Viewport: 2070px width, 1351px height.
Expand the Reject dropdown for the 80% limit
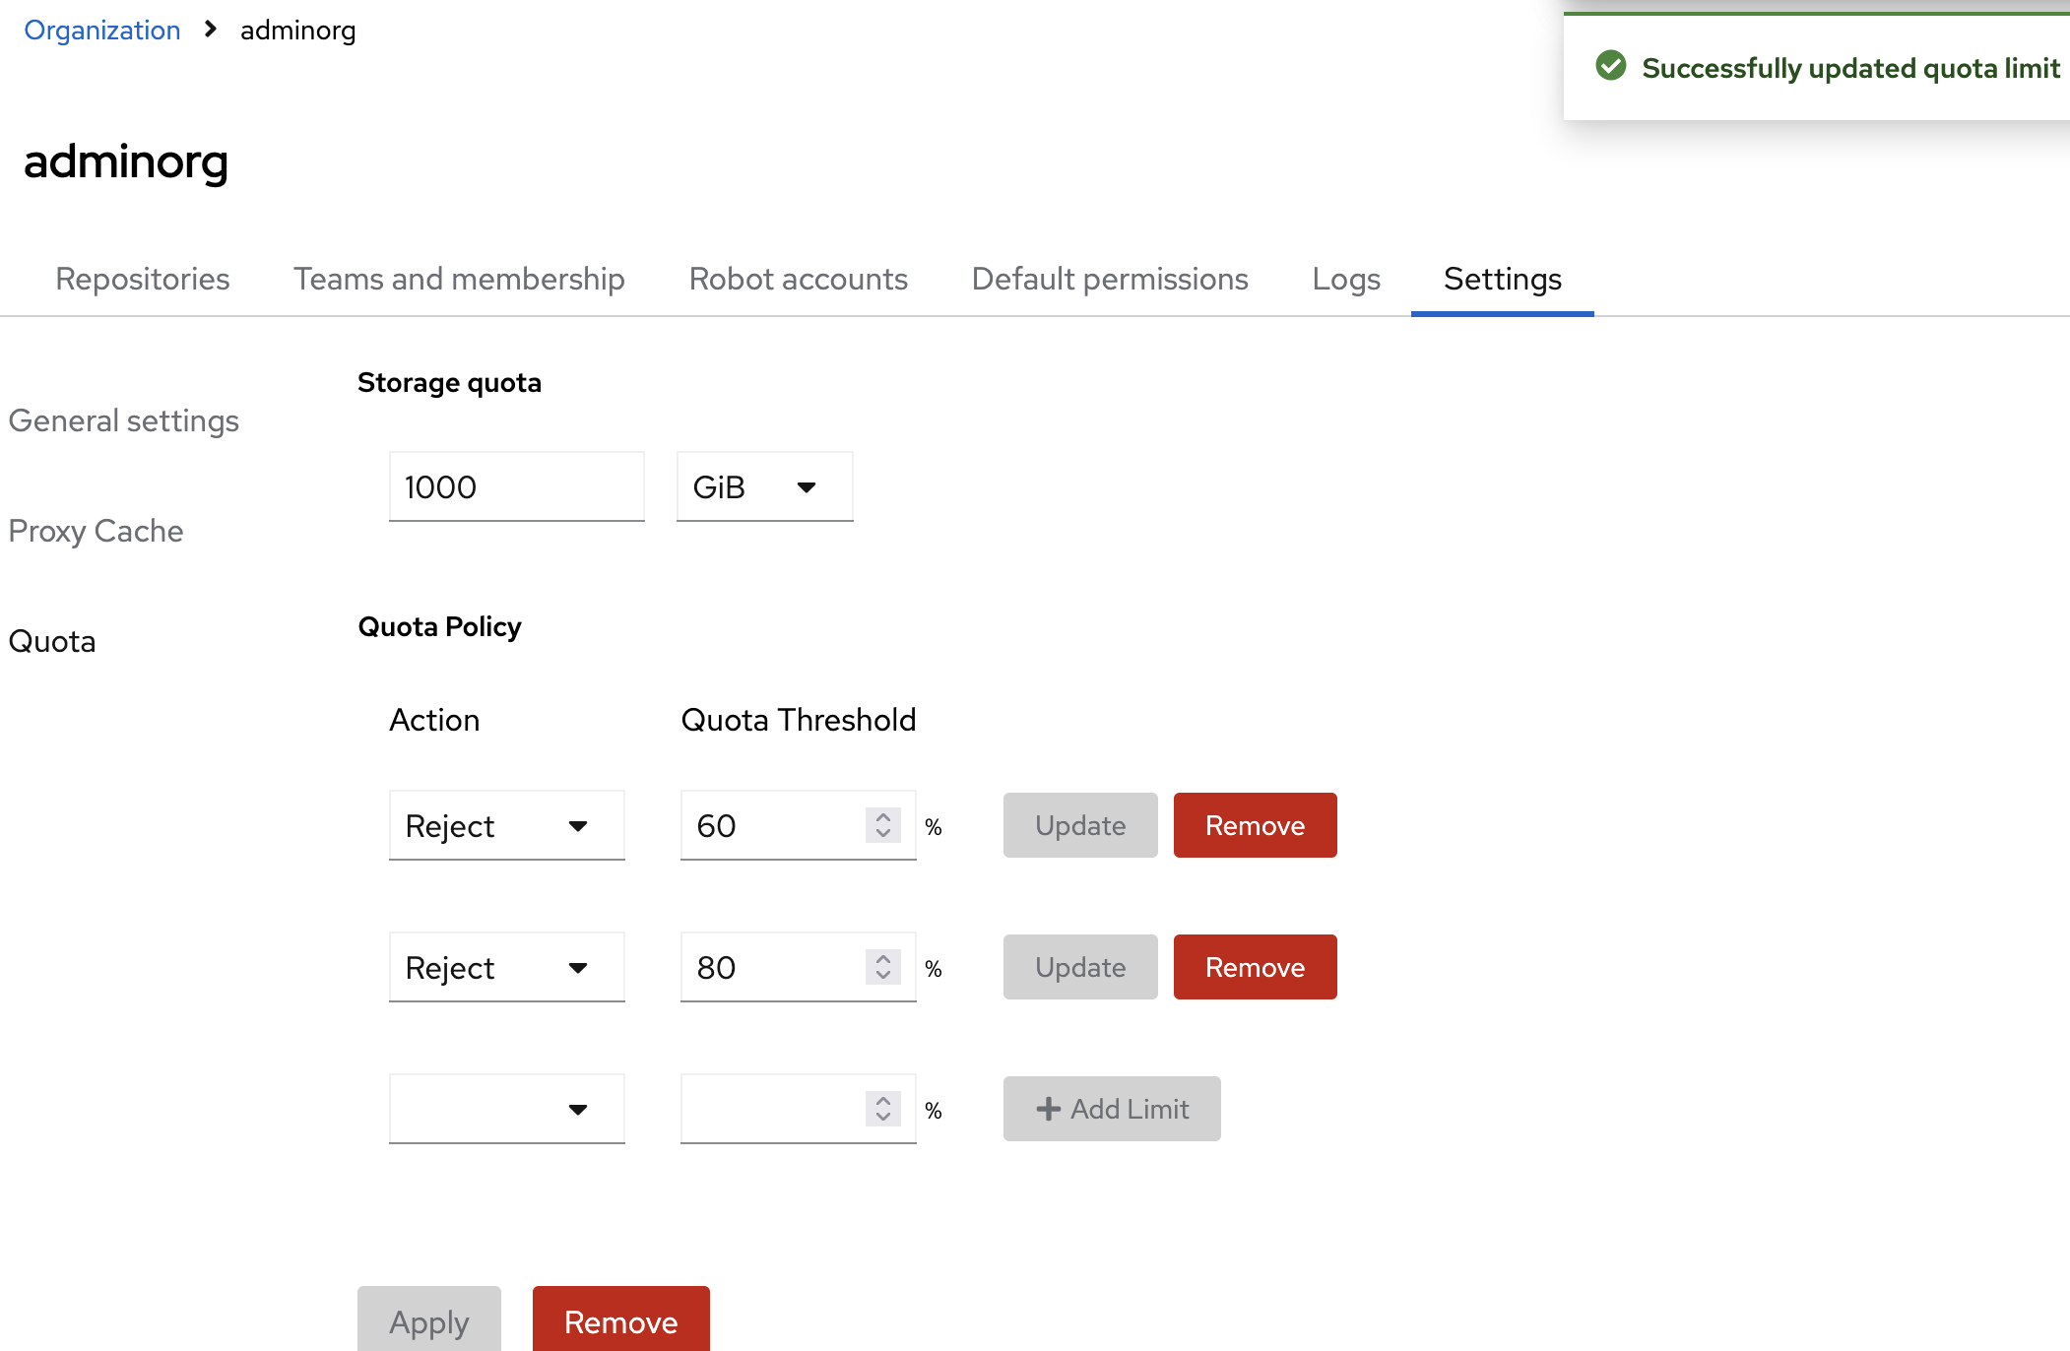coord(506,967)
